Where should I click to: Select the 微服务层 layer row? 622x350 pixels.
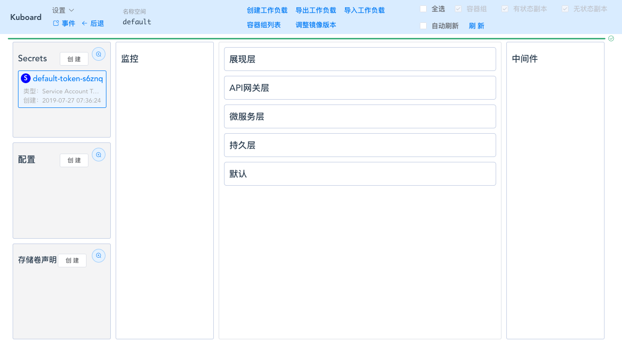(360, 116)
